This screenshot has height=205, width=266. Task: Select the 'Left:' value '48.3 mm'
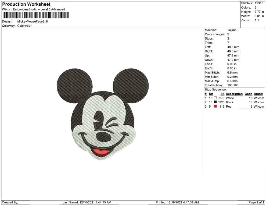233,47
